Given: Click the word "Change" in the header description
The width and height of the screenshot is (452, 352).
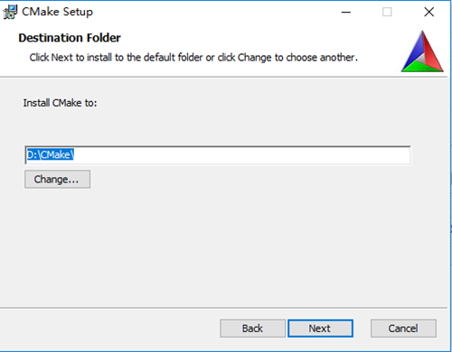Looking at the screenshot, I should pos(255,57).
